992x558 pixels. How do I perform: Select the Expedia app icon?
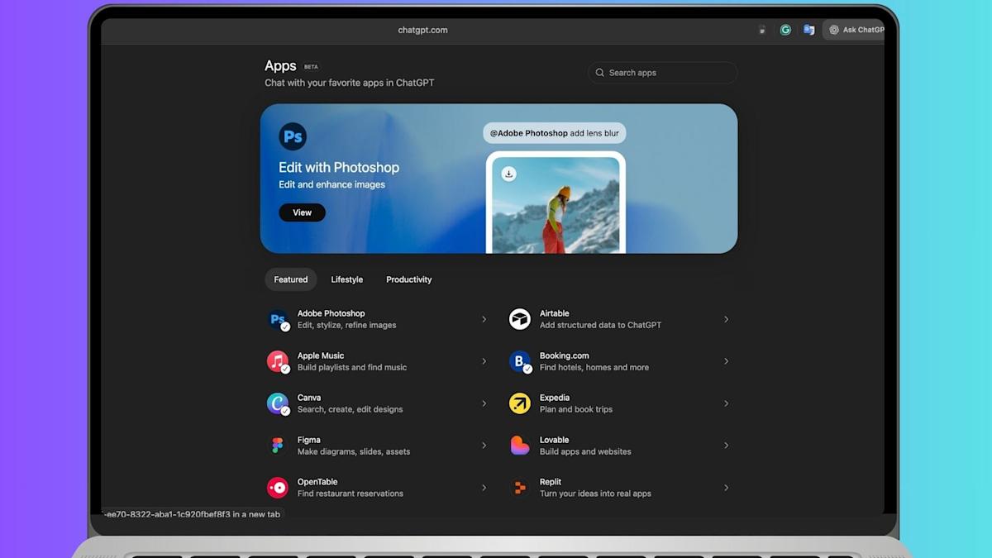point(519,403)
